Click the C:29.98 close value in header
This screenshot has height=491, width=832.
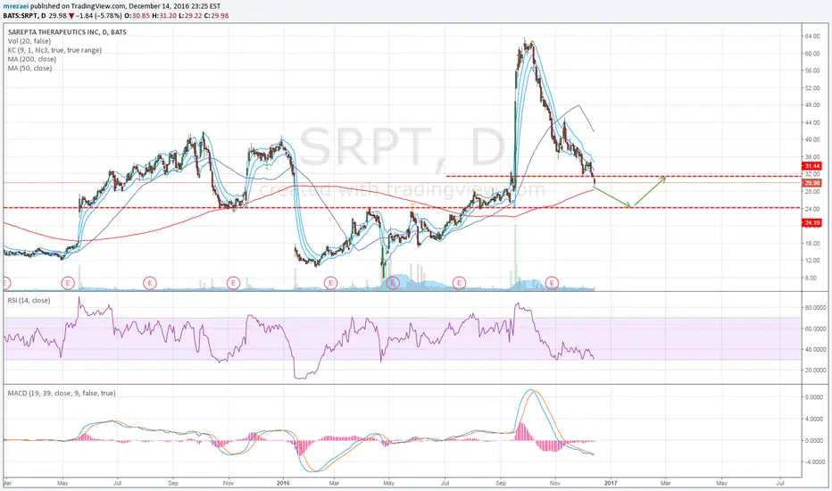217,16
